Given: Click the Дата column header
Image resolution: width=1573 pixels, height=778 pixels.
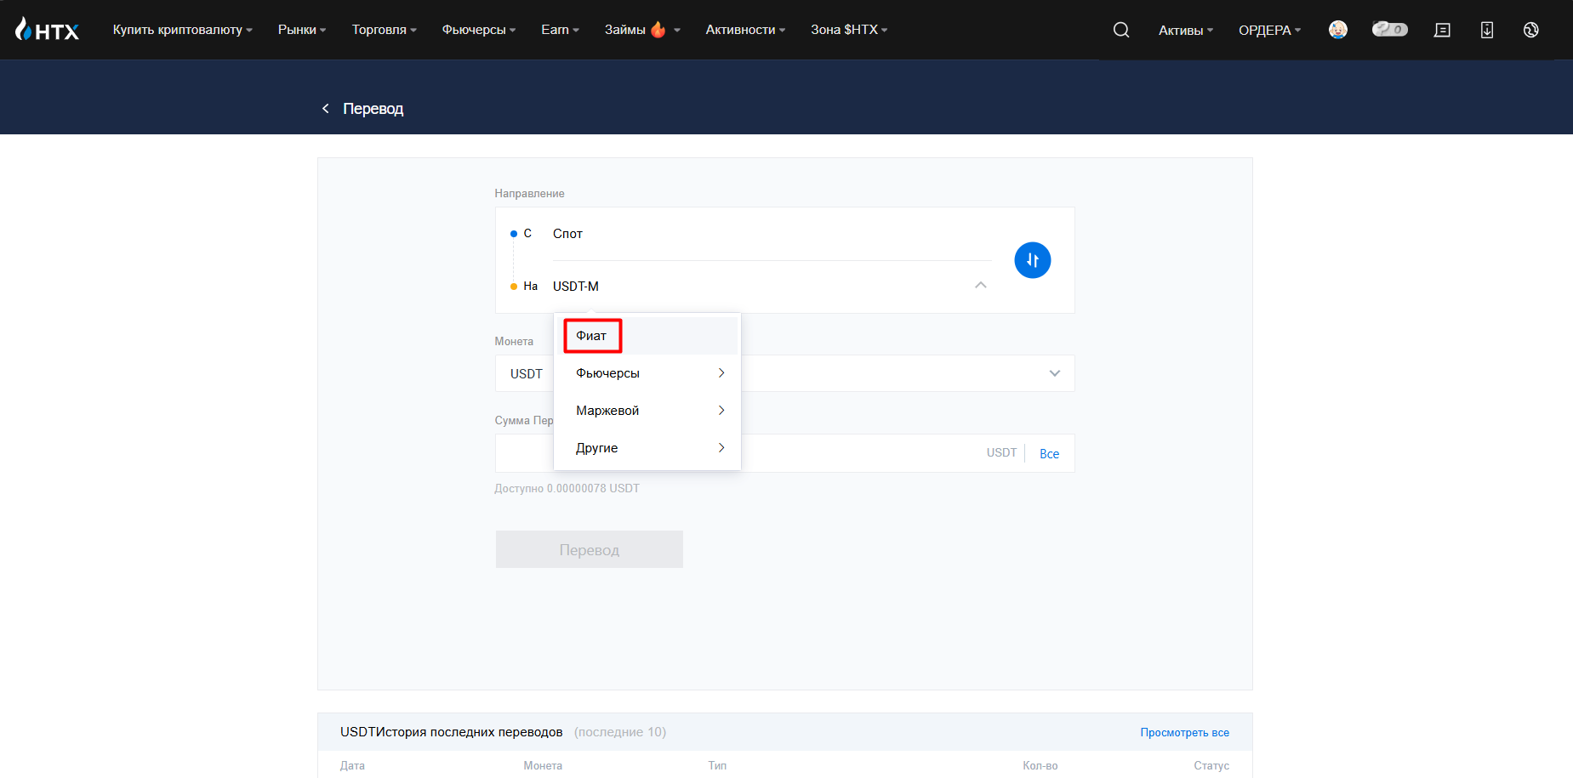Looking at the screenshot, I should [x=352, y=766].
